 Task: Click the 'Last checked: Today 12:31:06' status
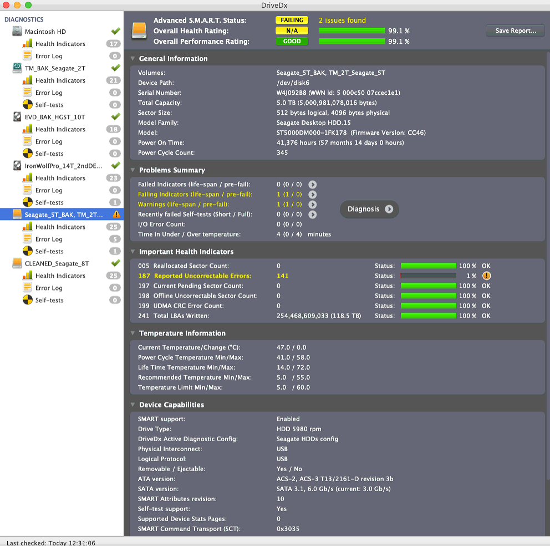(51, 543)
